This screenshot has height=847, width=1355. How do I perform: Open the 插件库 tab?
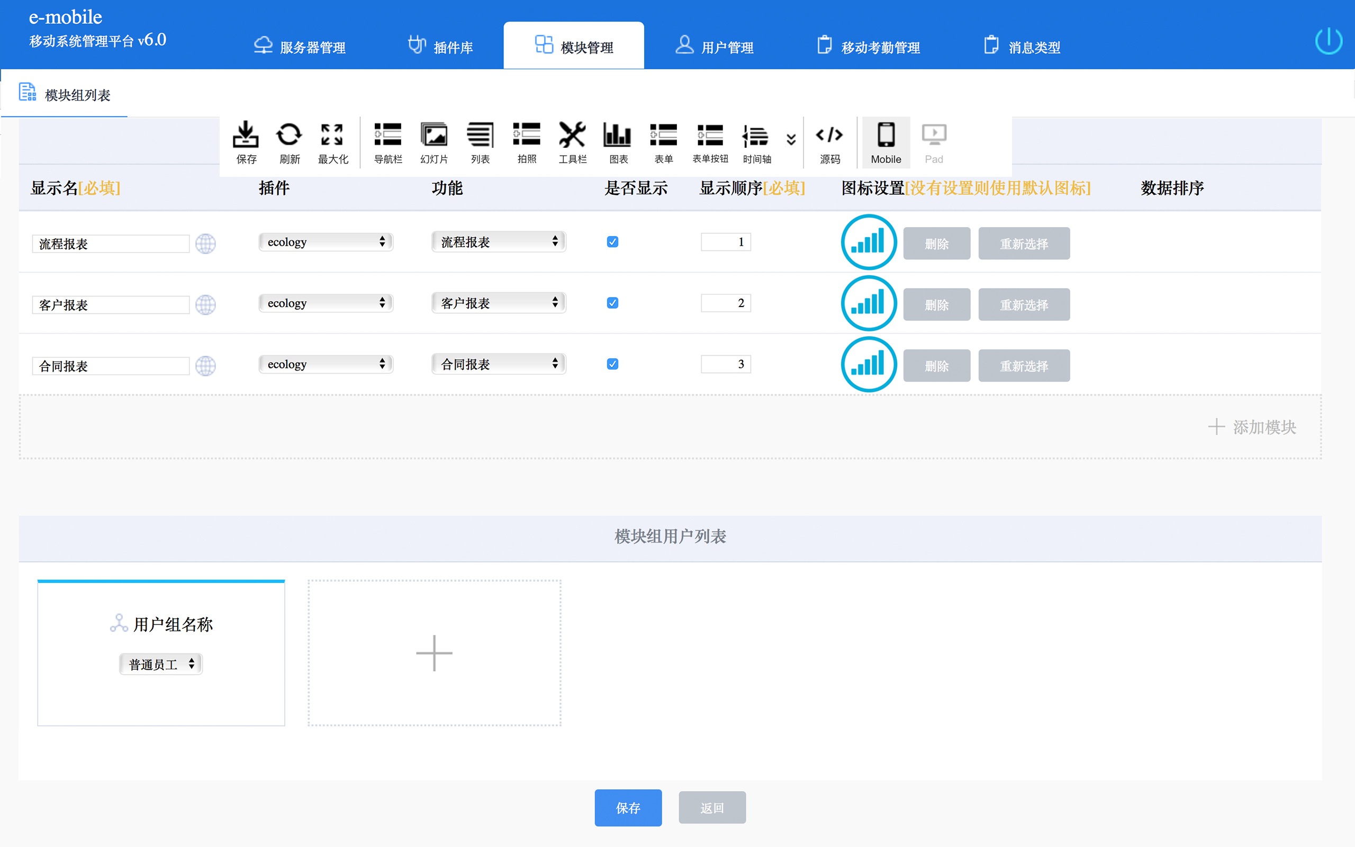(x=441, y=47)
